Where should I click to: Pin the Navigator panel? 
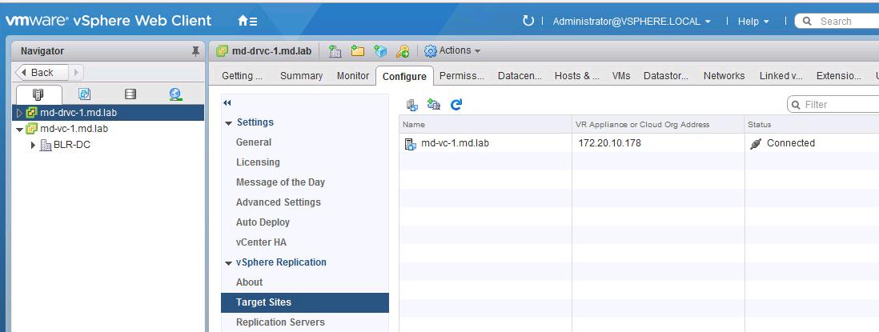[x=195, y=51]
